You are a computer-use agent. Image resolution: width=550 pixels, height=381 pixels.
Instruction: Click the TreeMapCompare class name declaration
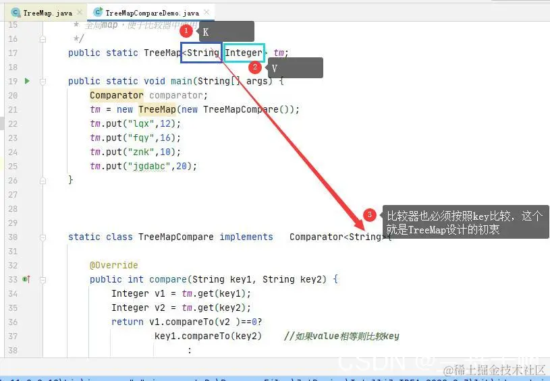[175, 237]
